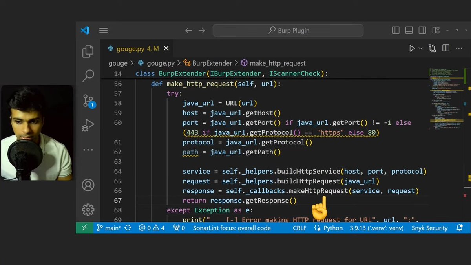Open the Run and Debug view
471x265 pixels.
[88, 125]
